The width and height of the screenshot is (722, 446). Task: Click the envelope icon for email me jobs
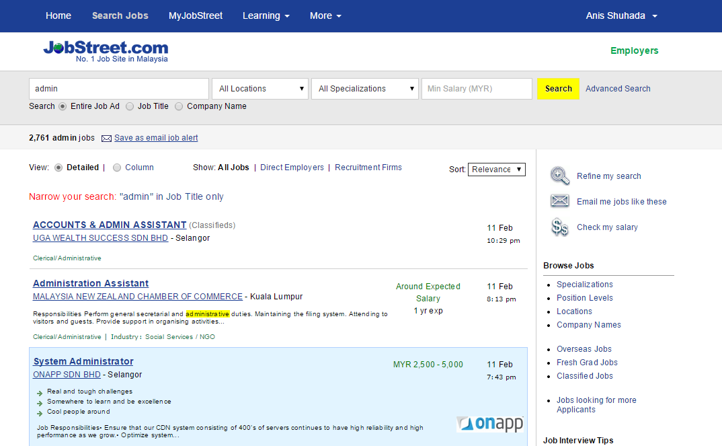click(559, 200)
